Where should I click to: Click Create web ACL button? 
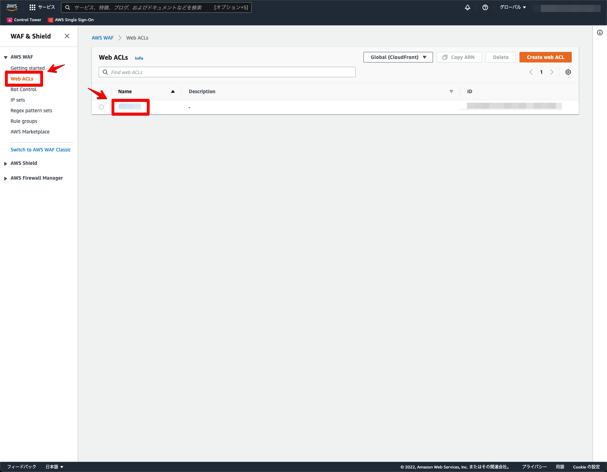tap(545, 57)
